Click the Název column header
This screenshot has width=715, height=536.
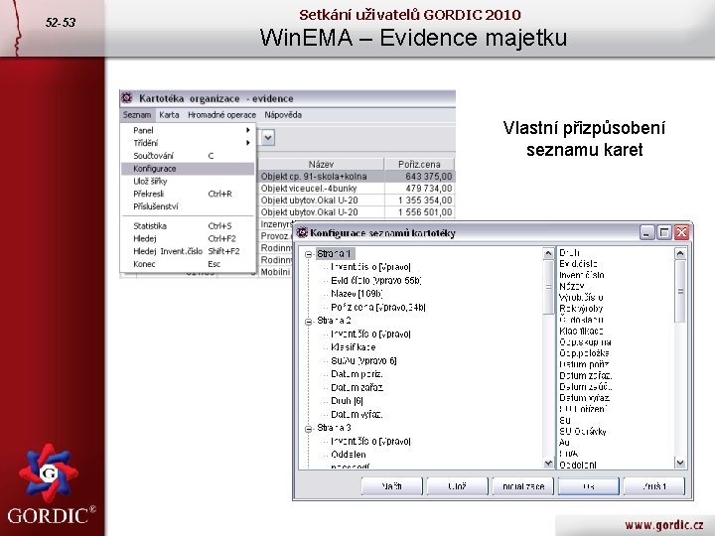[x=321, y=164]
